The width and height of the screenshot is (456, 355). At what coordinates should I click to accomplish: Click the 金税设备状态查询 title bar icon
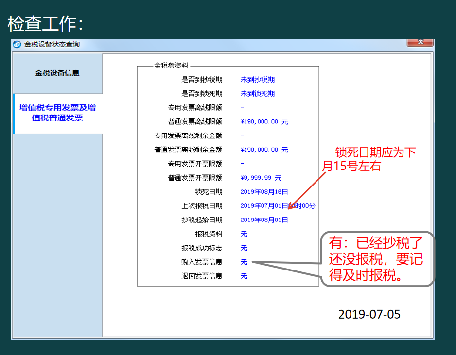pos(17,44)
